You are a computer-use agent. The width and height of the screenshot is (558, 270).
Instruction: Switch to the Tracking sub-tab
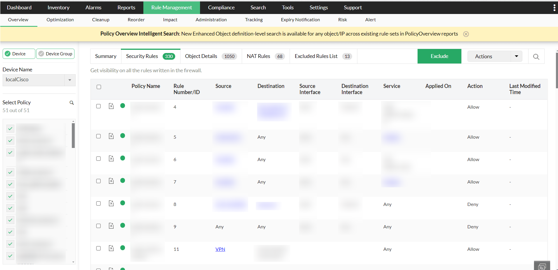click(x=254, y=20)
